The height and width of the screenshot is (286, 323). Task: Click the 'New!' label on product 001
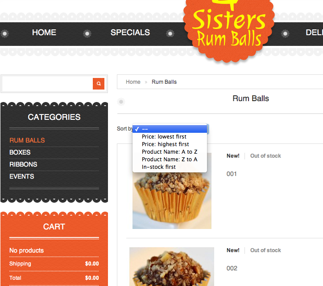(233, 156)
